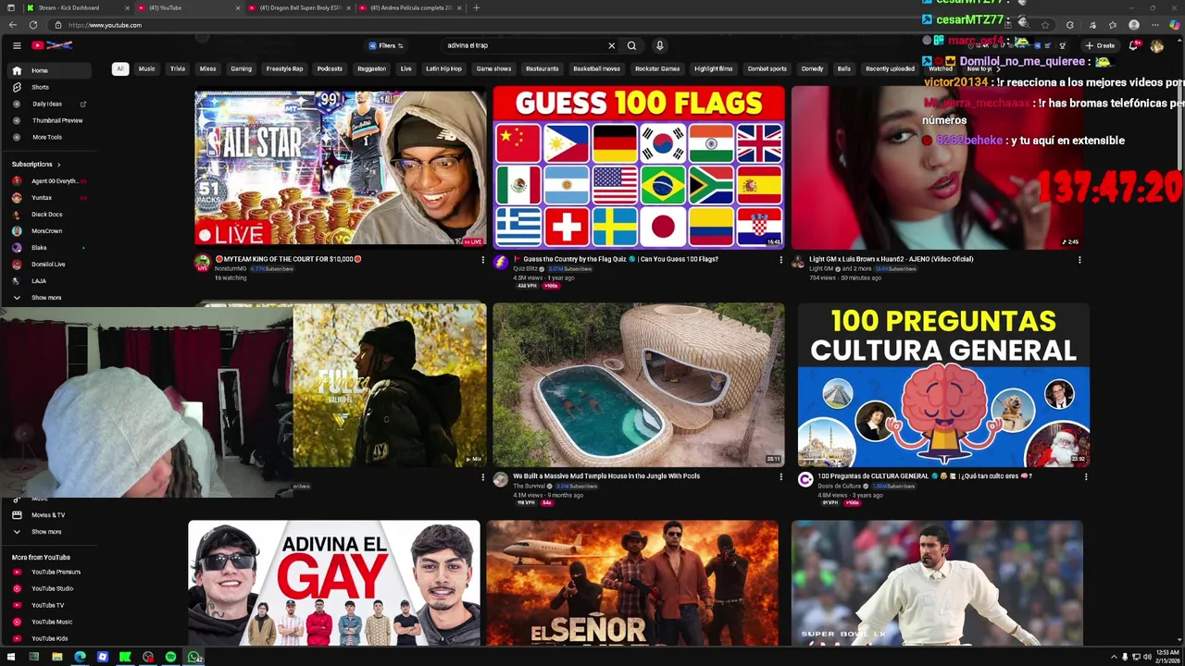1185x666 pixels.
Task: Select the Trivia filter chip
Action: [x=178, y=68]
